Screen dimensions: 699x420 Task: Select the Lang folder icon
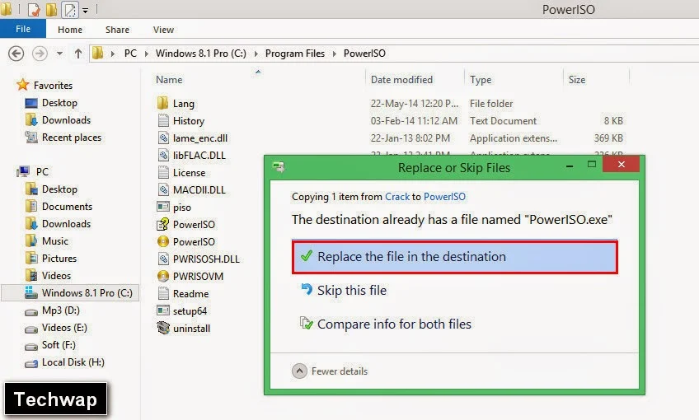(162, 103)
